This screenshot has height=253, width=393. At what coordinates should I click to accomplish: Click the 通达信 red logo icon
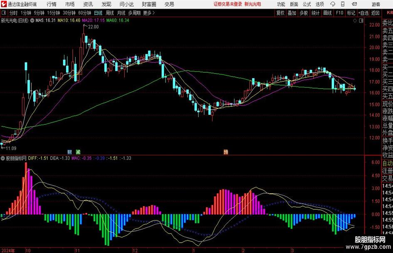pyautogui.click(x=4, y=4)
